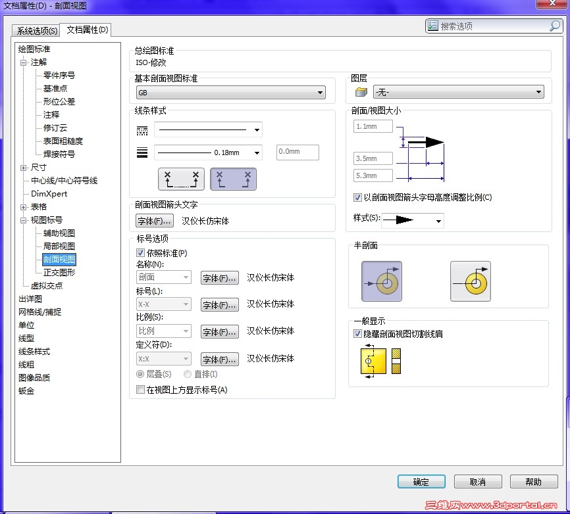
Task: Click the 帮助 button
Action: coord(534,482)
